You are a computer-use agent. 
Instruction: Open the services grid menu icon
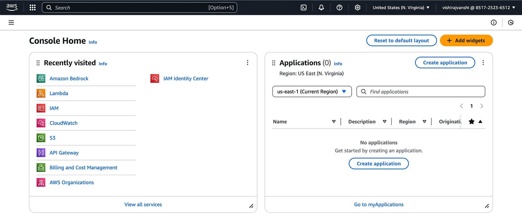(33, 8)
